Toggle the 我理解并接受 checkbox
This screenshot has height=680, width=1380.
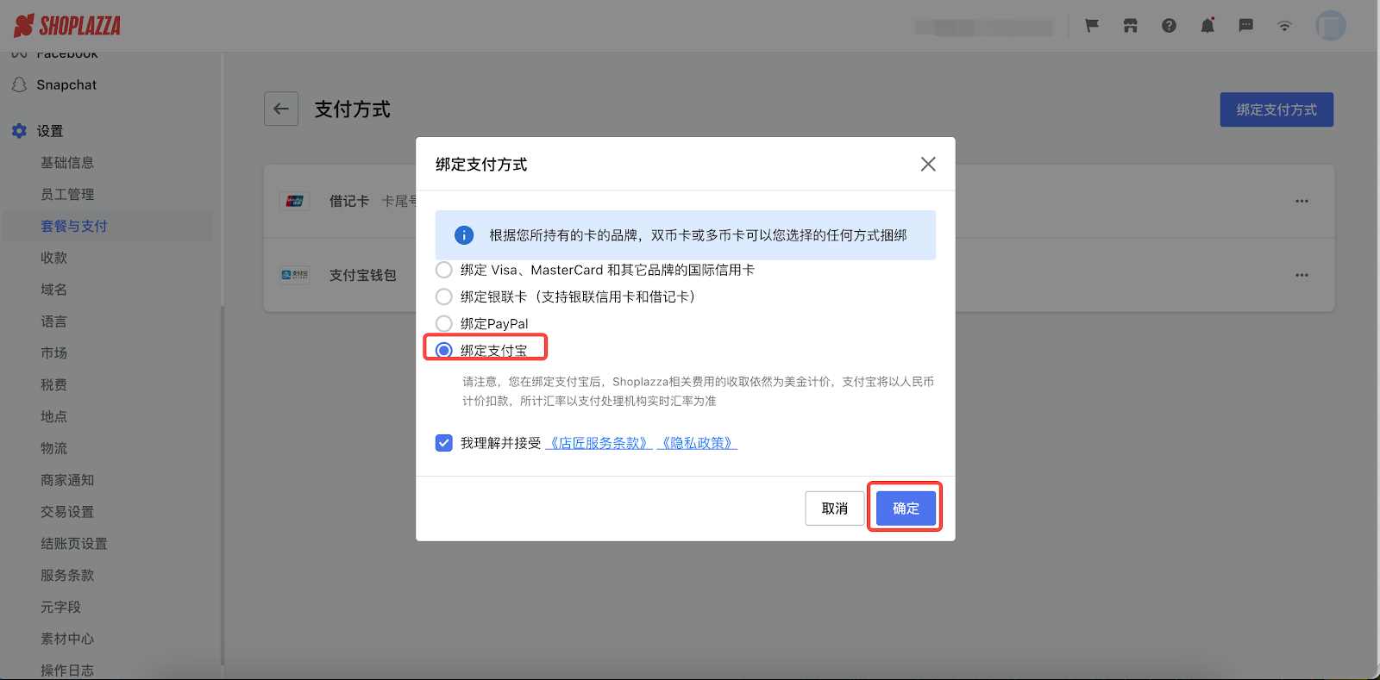pyautogui.click(x=443, y=443)
